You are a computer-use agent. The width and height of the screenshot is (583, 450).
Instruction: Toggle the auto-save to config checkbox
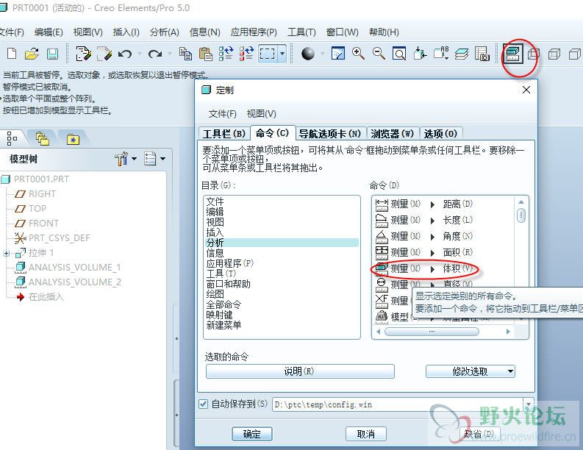pos(203,404)
